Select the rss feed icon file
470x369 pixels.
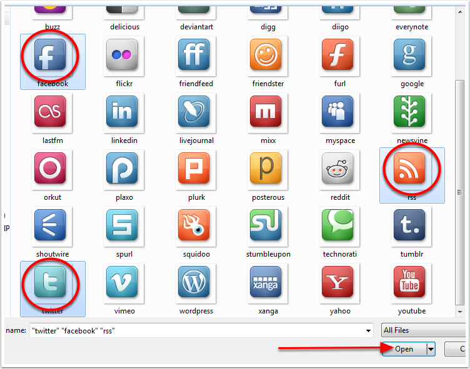[x=410, y=169]
